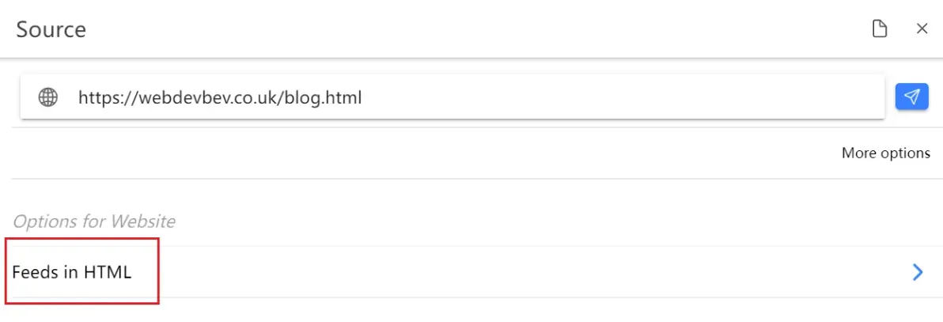Choose Feeds in HTML under Options for Website
943x322 pixels.
click(471, 272)
